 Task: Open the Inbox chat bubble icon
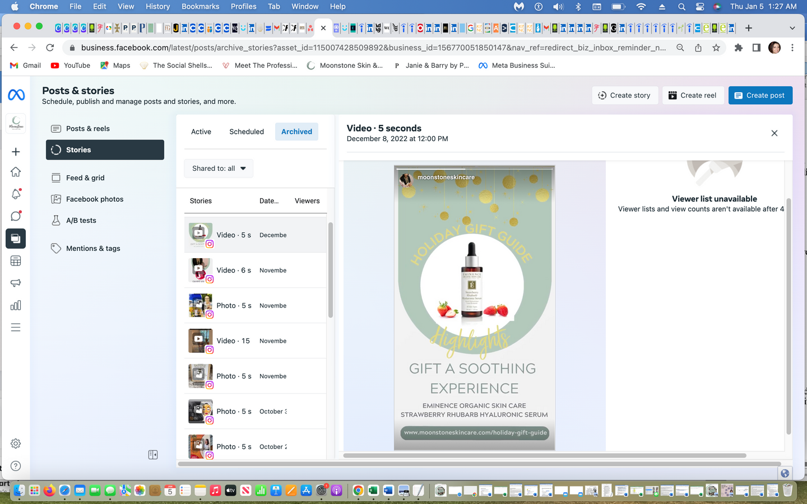(16, 216)
